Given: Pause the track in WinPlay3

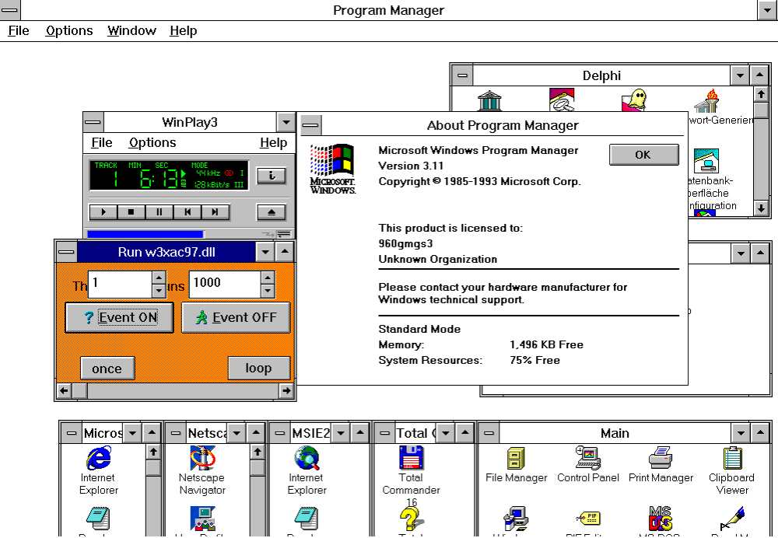Looking at the screenshot, I should pyautogui.click(x=159, y=212).
